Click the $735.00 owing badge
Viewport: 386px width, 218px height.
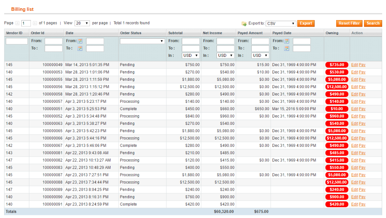(x=337, y=65)
